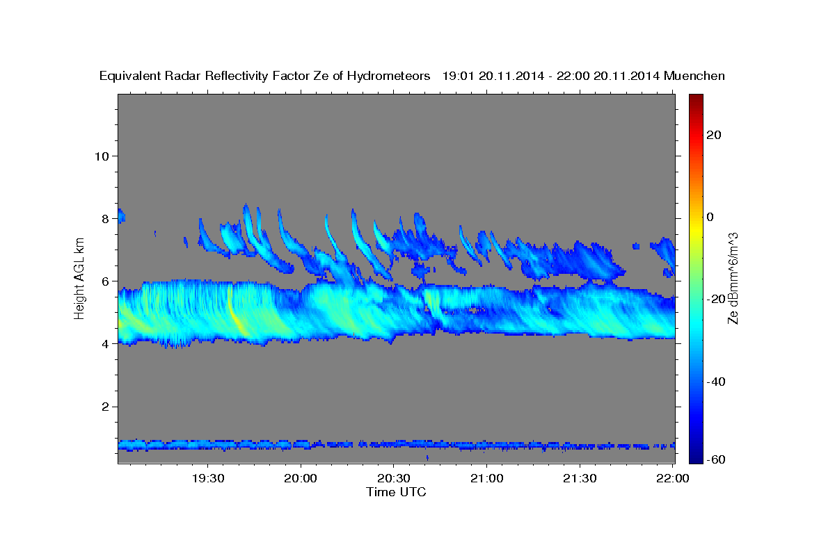Click the height tick label '4'
This screenshot has height=556, width=835.
105,343
